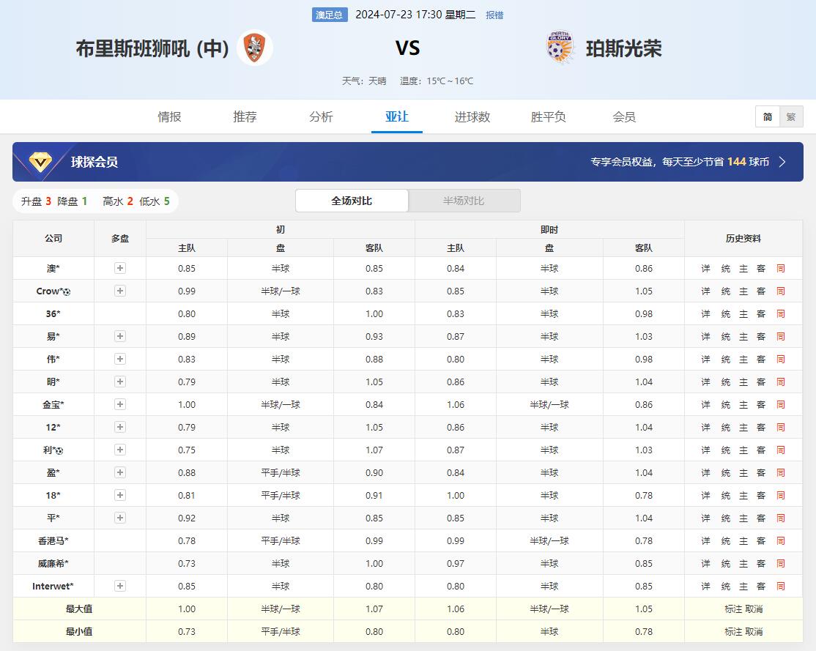This screenshot has height=651, width=816.
Task: Click the VIP diamond badge icon
Action: point(40,162)
